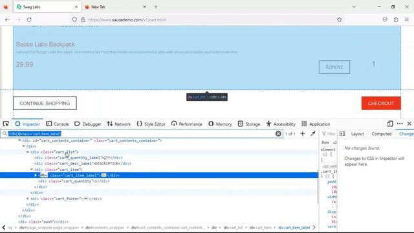Switch to the Computed side tab

tap(382, 134)
